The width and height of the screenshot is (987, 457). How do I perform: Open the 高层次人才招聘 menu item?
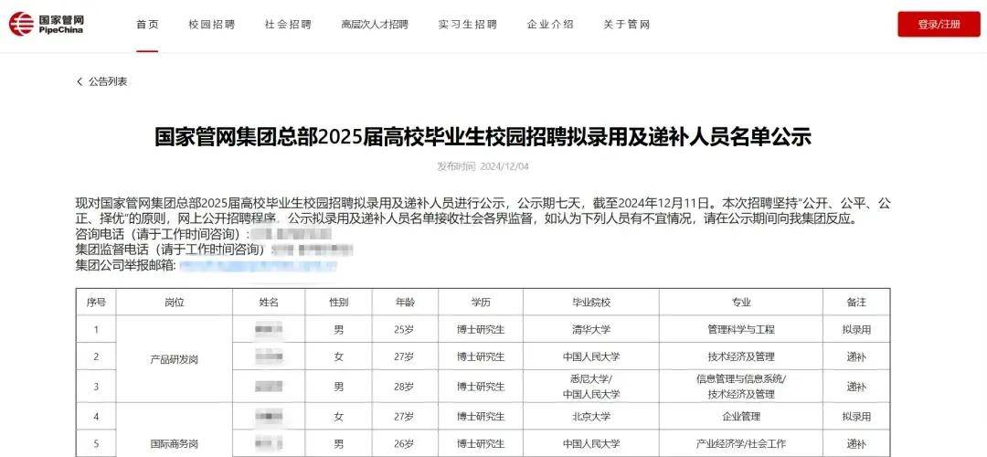click(x=375, y=25)
